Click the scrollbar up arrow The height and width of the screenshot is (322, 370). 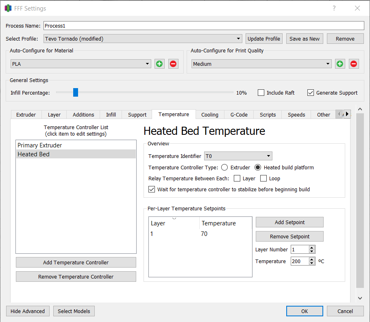pyautogui.click(x=360, y=109)
